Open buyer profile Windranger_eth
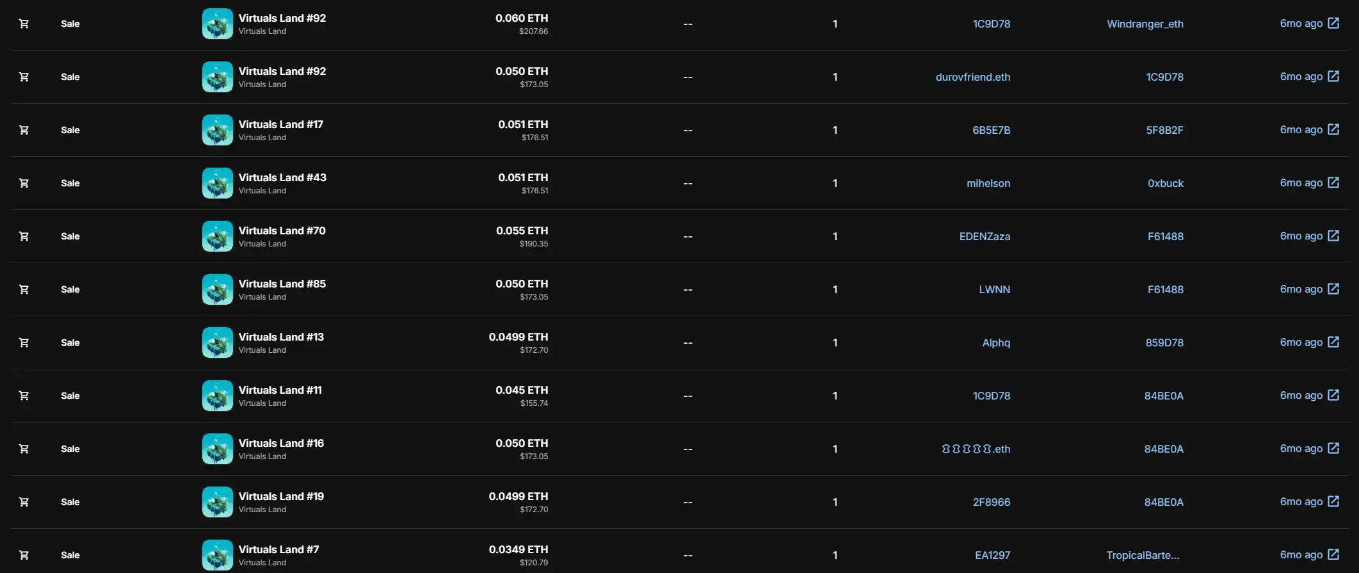The image size is (1359, 573). point(1145,24)
